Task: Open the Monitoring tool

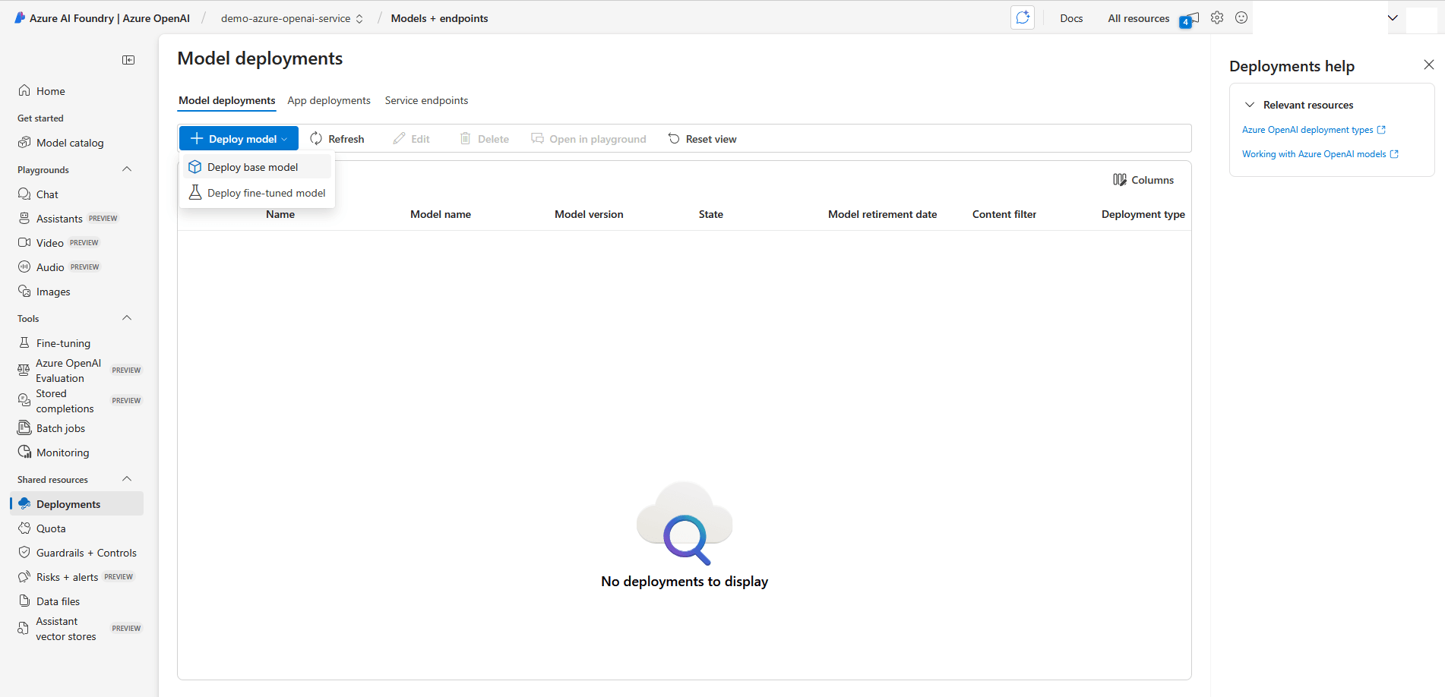Action: 62,452
